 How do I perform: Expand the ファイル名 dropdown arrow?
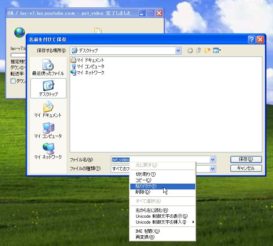[212, 160]
